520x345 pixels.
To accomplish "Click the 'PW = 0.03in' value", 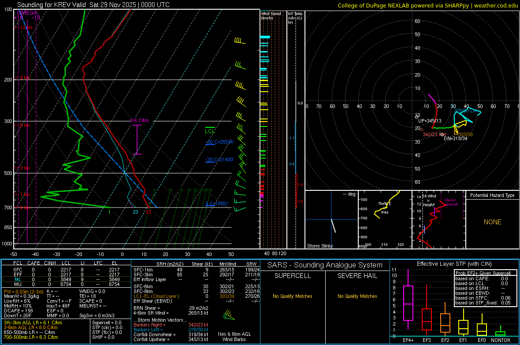I will pos(23,292).
